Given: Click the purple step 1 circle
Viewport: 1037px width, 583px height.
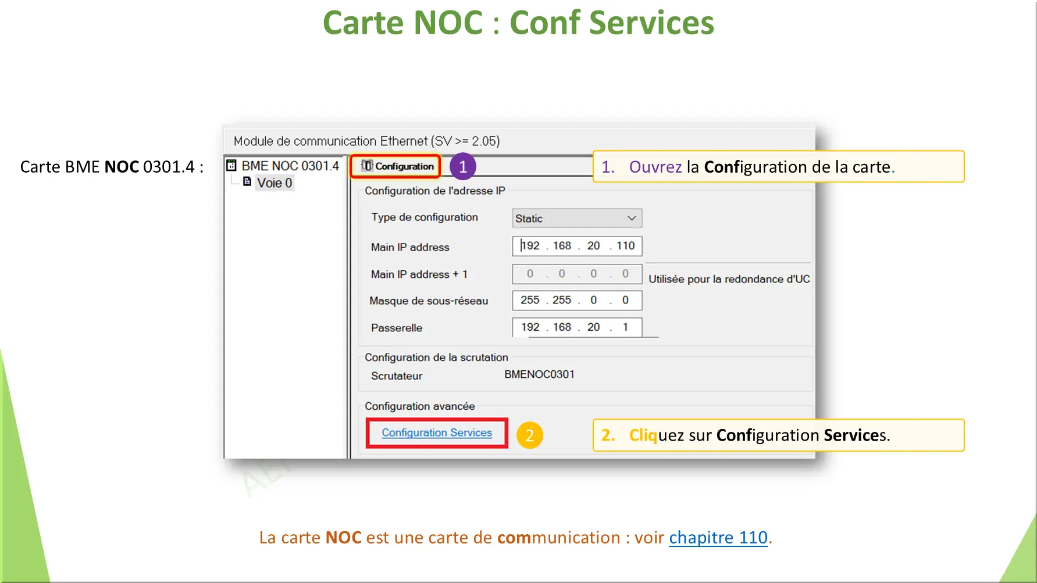Looking at the screenshot, I should [x=463, y=167].
